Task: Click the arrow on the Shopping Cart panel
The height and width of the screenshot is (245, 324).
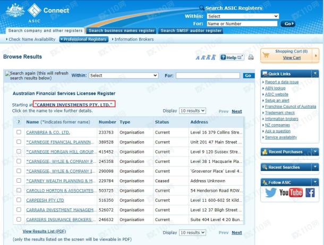Action: [316, 55]
